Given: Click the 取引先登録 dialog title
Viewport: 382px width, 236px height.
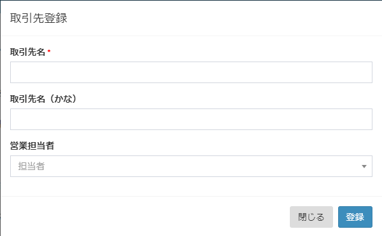Looking at the screenshot, I should tap(39, 18).
